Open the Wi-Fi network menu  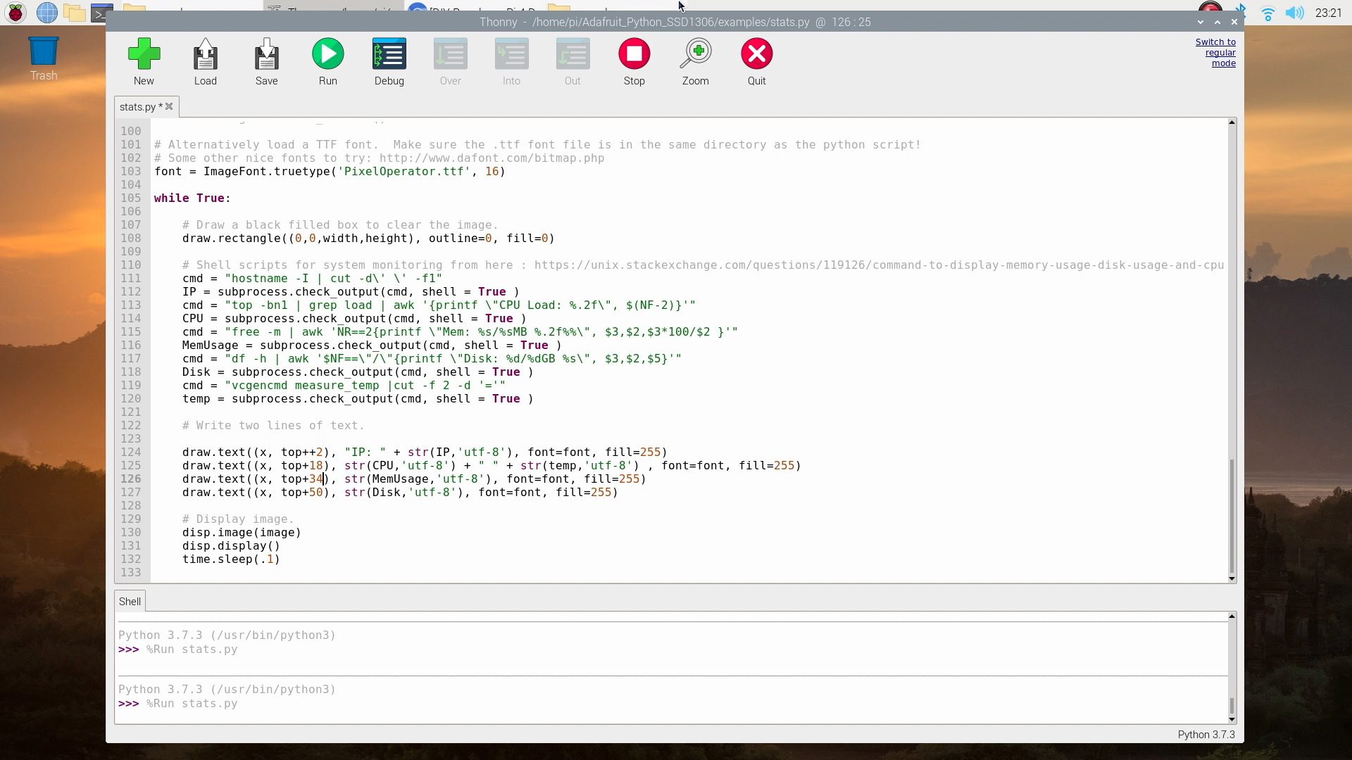(1267, 13)
